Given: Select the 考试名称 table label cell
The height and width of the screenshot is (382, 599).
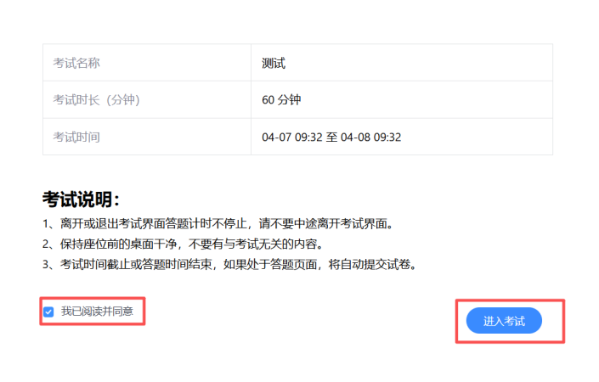Looking at the screenshot, I should [76, 63].
